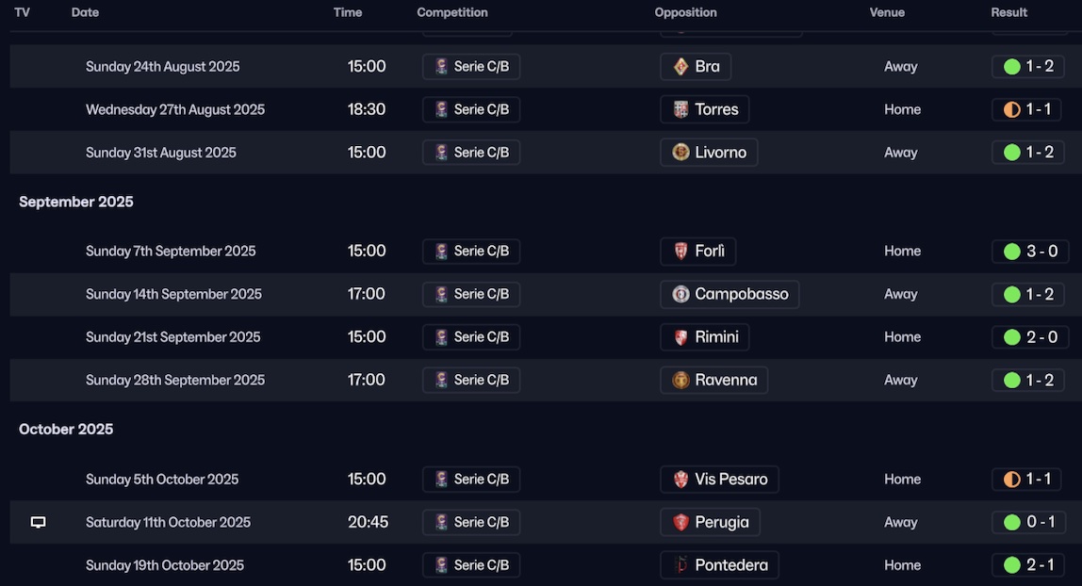Click the Ravenna club badge icon

(680, 381)
